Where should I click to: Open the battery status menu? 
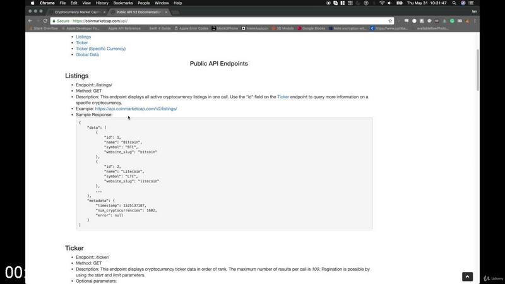pos(400,3)
